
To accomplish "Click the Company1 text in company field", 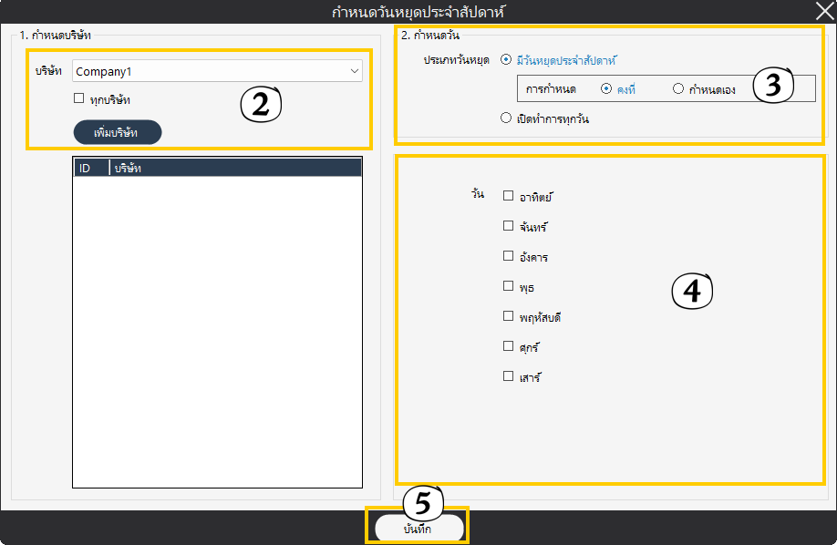I will (x=104, y=71).
